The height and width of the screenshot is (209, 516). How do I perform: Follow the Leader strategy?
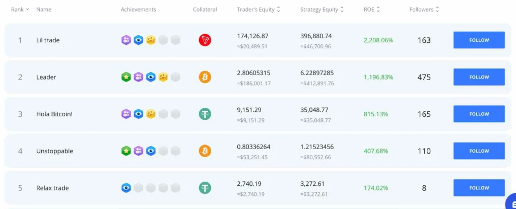pos(479,77)
